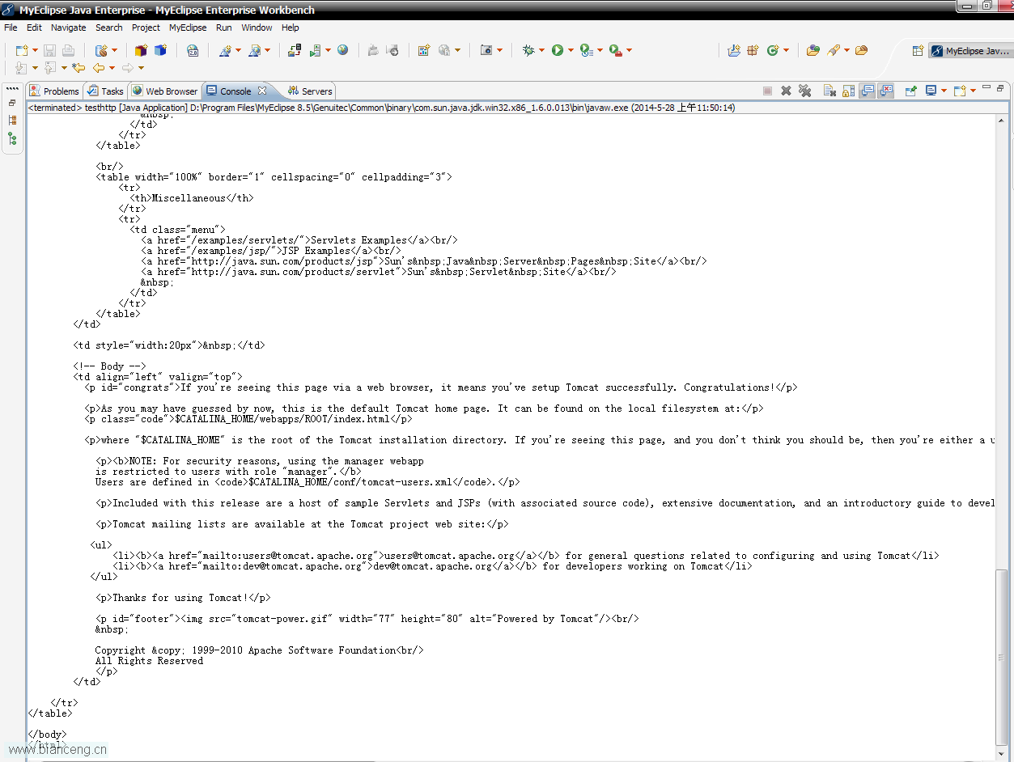Close the Console tab
Screen dimensions: 1014x762
262,91
